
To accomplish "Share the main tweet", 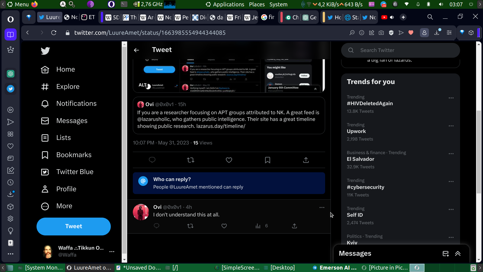I will pos(306,160).
